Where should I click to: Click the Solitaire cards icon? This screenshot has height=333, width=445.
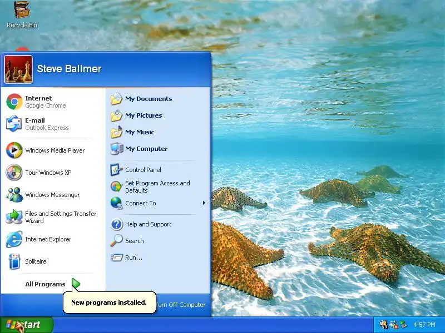(x=14, y=261)
